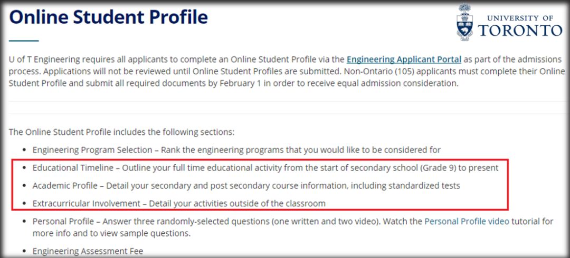Select the Educational Timeline list item

265,168
